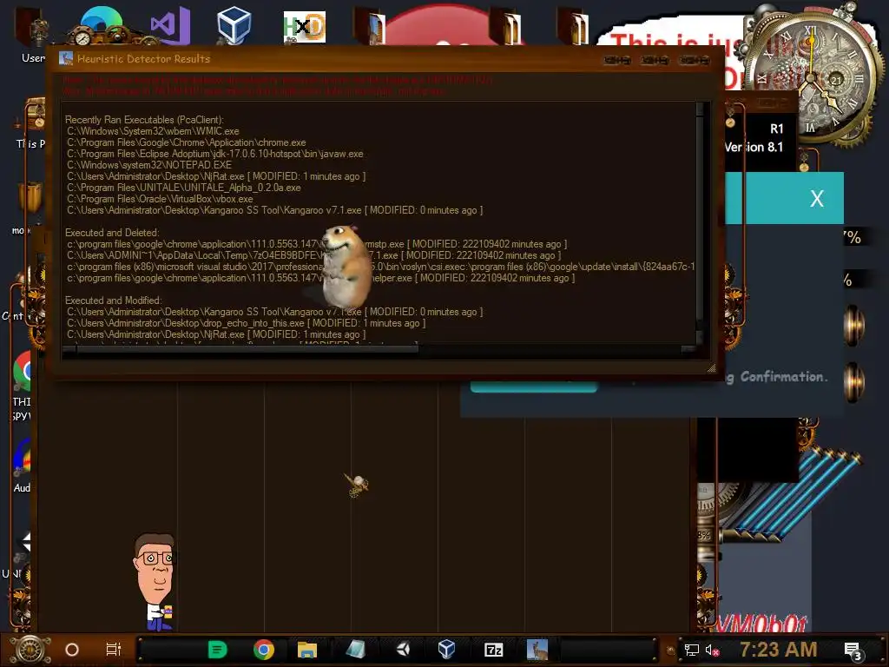The width and height of the screenshot is (889, 667).
Task: Open the notification center icon
Action: pos(853,650)
